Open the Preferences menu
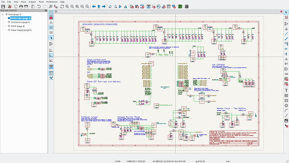Viewport: 289px width, 163px height. (x=52, y=2)
